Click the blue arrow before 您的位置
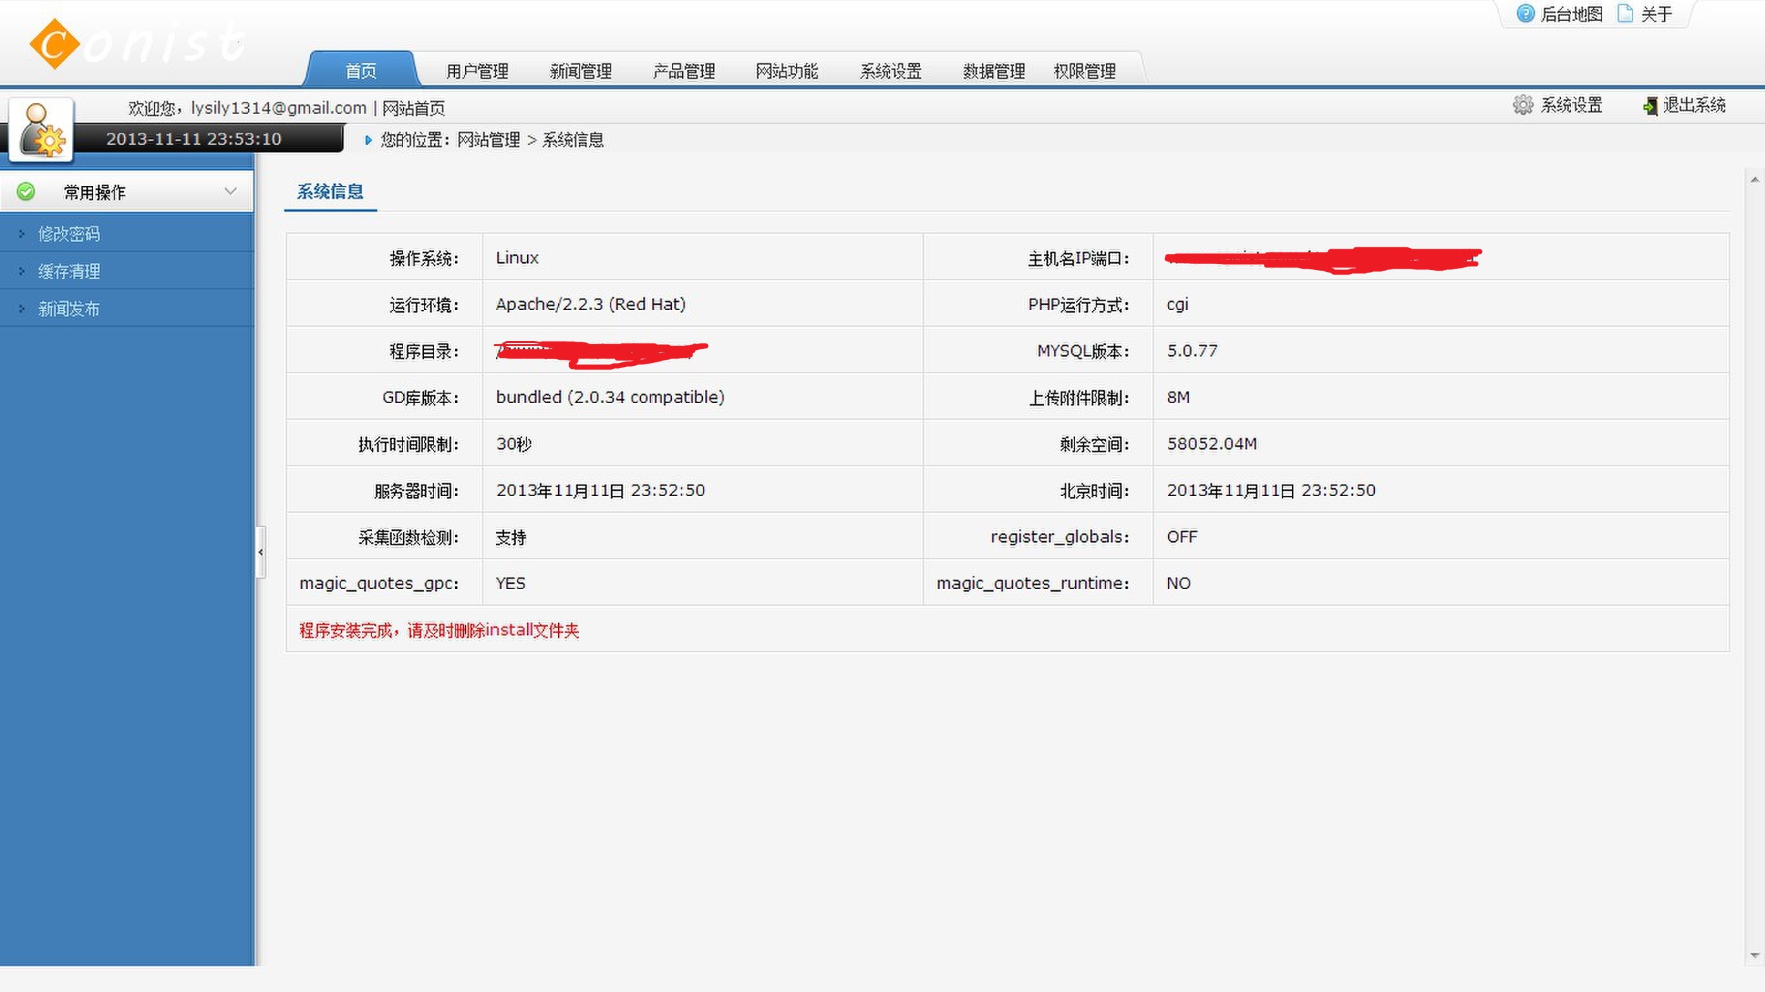 [368, 139]
